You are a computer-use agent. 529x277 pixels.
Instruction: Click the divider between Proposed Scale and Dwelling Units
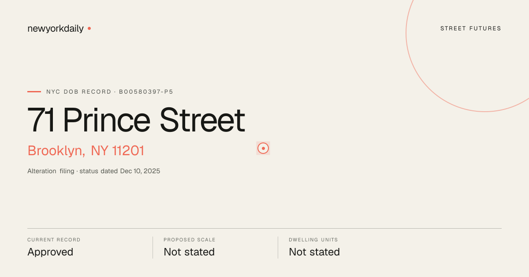278,248
